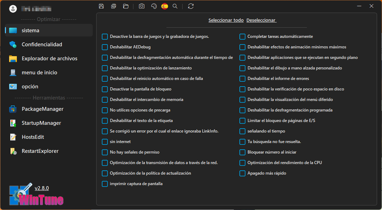Check Deshabilitar la optimización de lanzamiento
The image size is (382, 210).
point(105,68)
